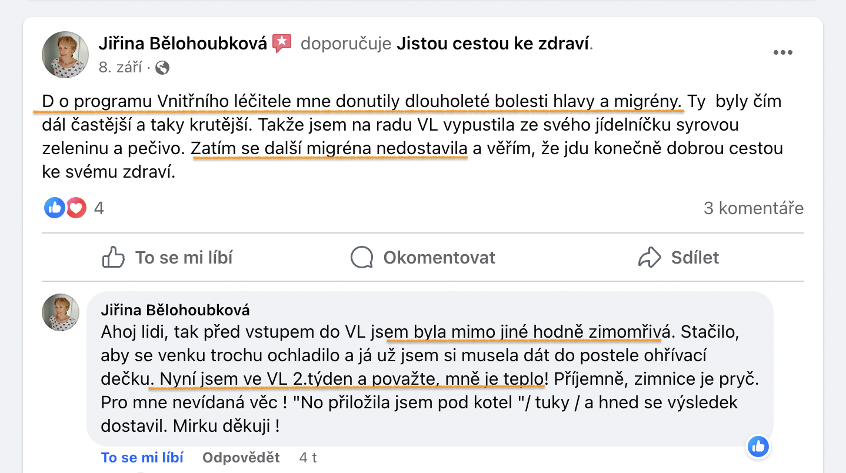Image resolution: width=846 pixels, height=473 pixels.
Task: Click the like reaction badge on the comment
Action: 758,447
